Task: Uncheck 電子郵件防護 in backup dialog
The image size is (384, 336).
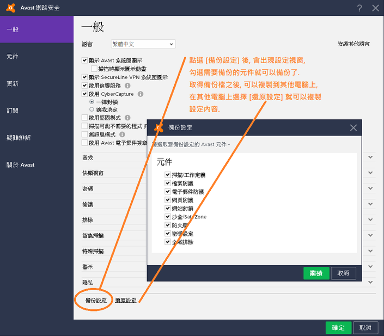Action: click(x=168, y=192)
